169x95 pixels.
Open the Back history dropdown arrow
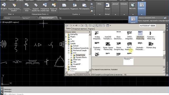74,26
